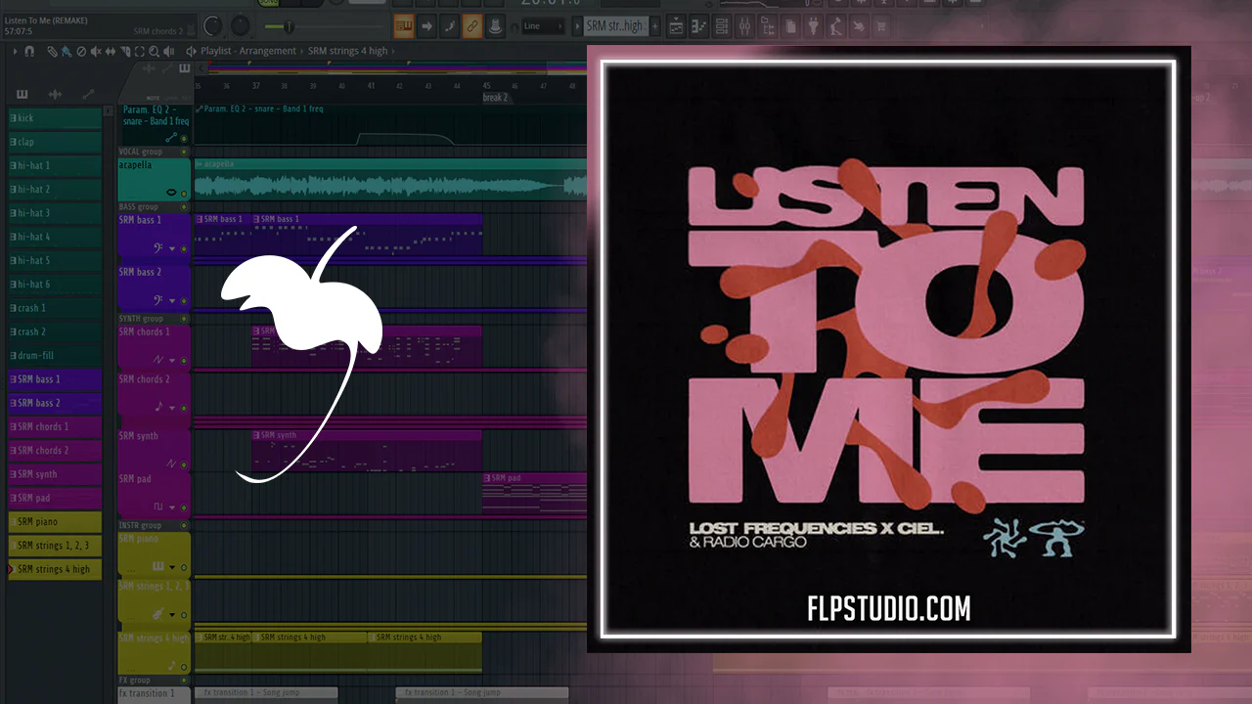Image resolution: width=1252 pixels, height=704 pixels.
Task: Click the right arrow icon beside the keyboard icon
Action: (426, 26)
